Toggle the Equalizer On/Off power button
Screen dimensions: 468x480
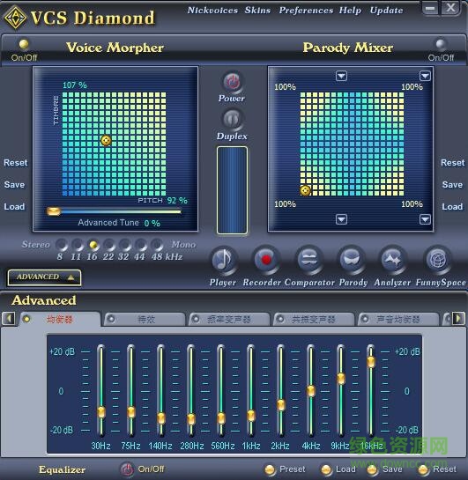tap(127, 469)
